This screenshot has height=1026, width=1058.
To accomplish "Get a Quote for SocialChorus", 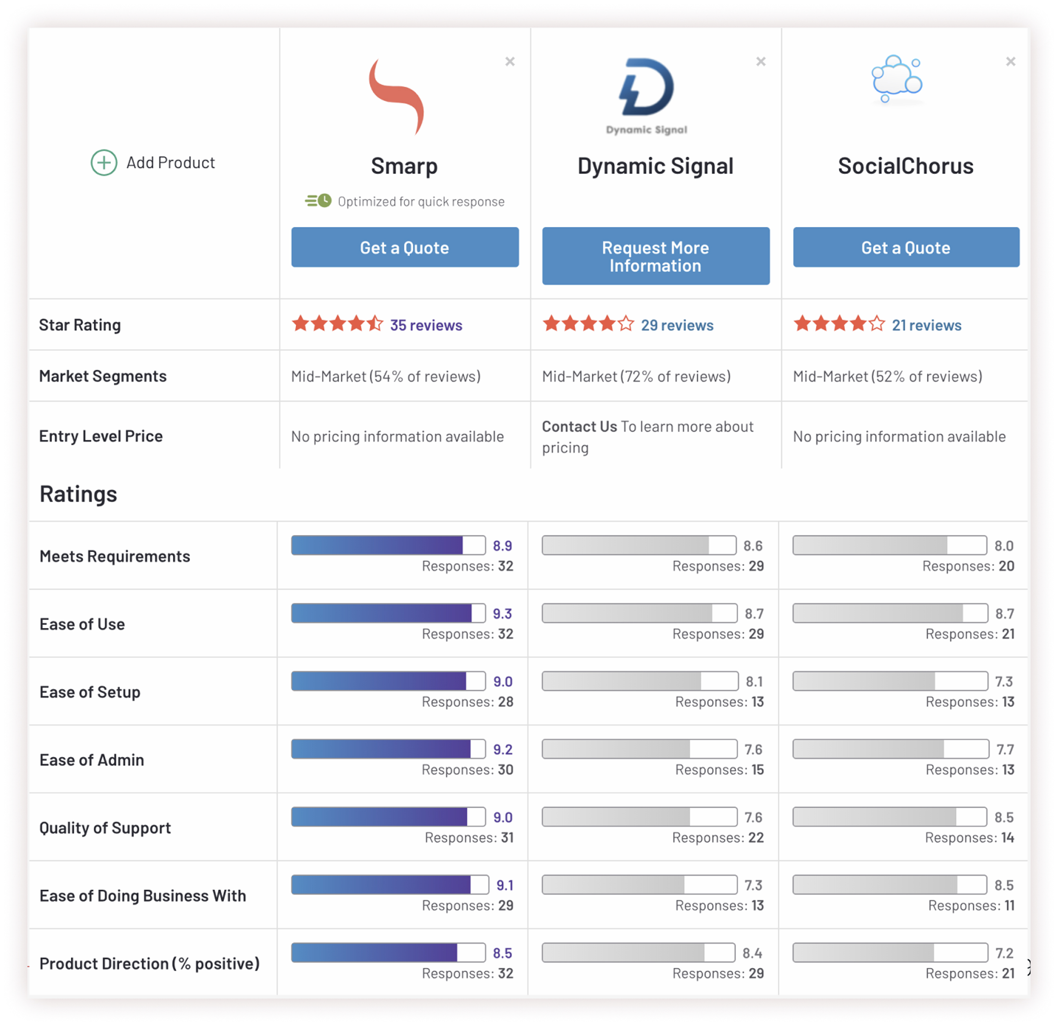I will point(906,247).
